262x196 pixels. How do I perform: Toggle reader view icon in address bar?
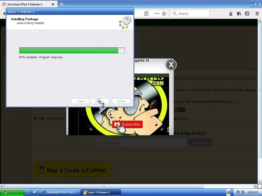pyautogui.click(x=146, y=14)
